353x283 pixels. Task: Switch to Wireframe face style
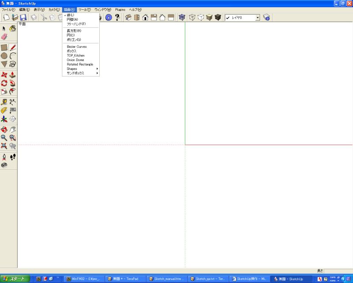pyautogui.click(x=192, y=17)
